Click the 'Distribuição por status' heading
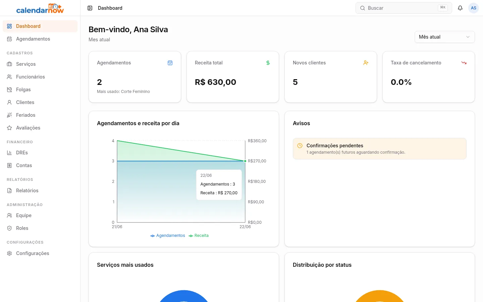 [x=322, y=265]
